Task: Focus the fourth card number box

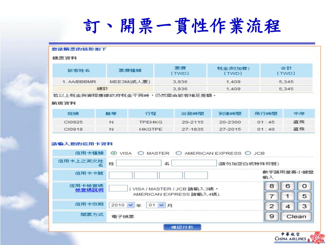Action: click(196, 175)
